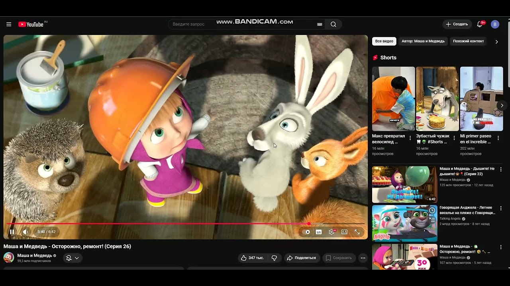Add Говорящая Анджела video to Watch Later
Screen dimensions: 510x286
click(432, 211)
